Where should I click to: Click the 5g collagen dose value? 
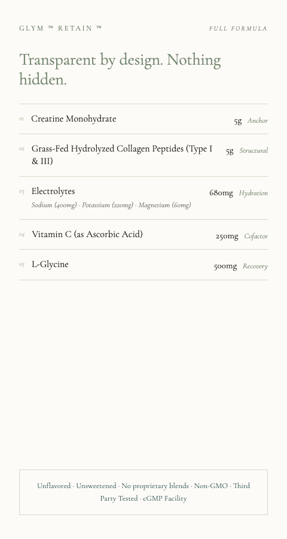tap(230, 151)
